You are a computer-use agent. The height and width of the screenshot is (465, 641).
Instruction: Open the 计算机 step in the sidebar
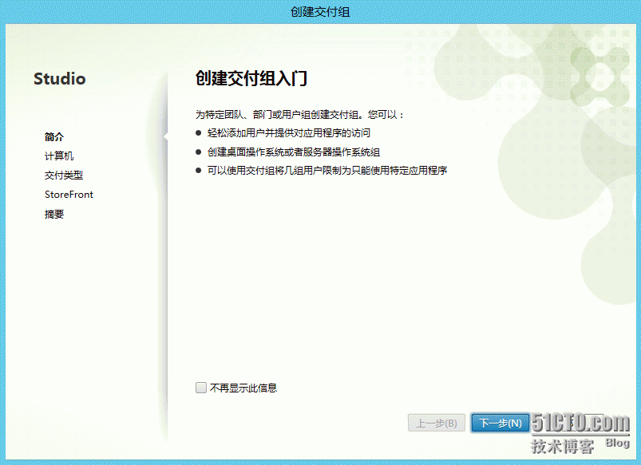tap(59, 156)
